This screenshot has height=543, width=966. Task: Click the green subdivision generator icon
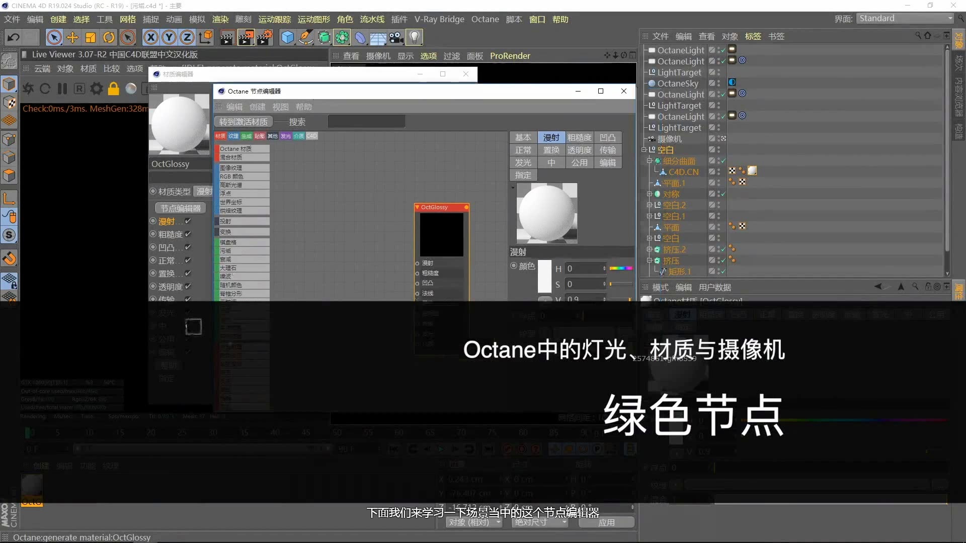click(x=325, y=37)
